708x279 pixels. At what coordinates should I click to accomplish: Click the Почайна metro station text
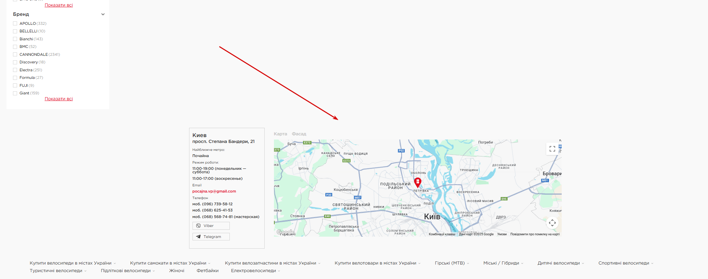click(x=200, y=156)
